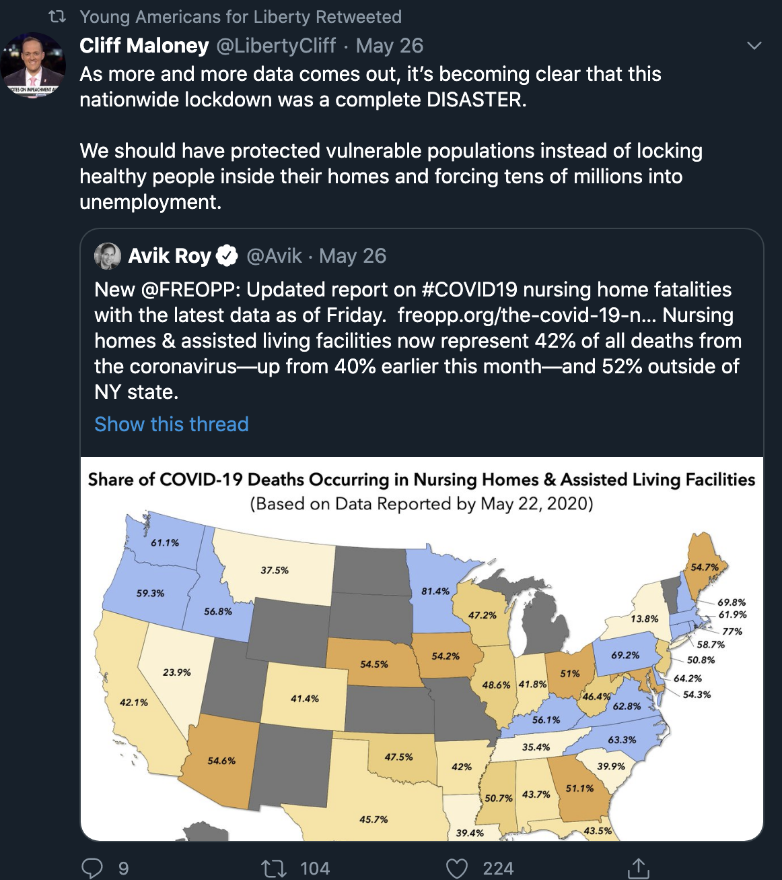
Task: Open the @LibertyCliff handle
Action: (x=275, y=46)
